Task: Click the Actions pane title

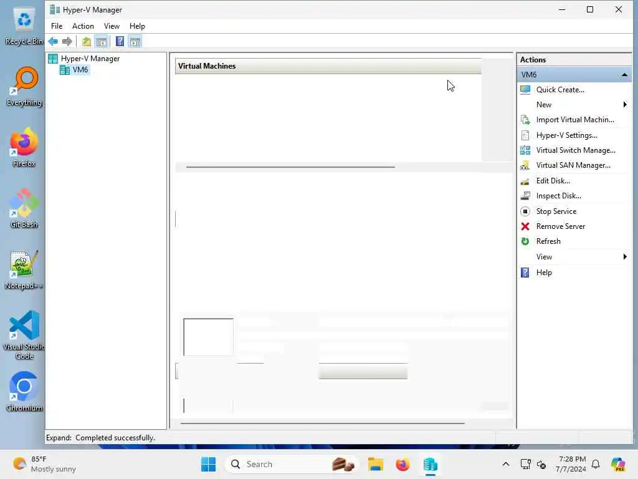Action: [533, 60]
